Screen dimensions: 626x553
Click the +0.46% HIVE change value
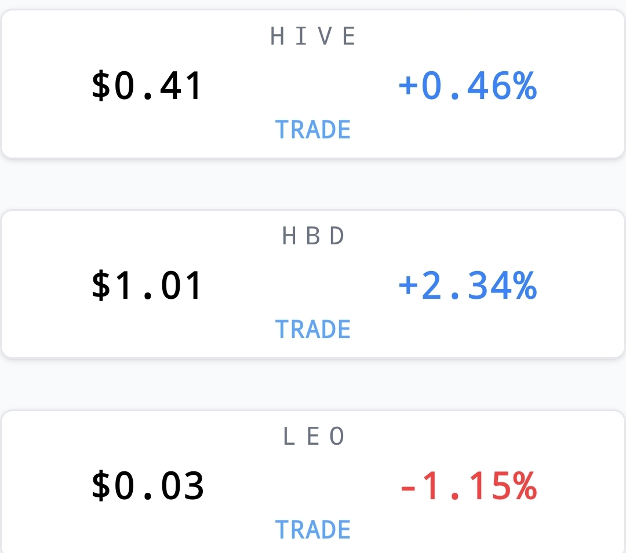coord(468,86)
